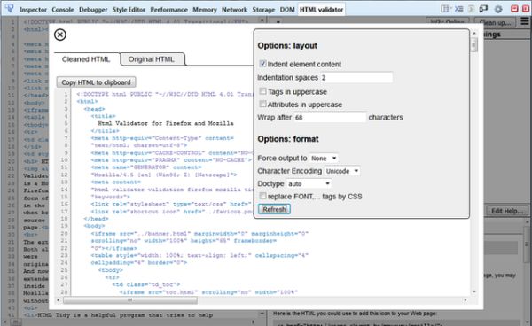Click Copy HTML to clipboard button

pyautogui.click(x=96, y=82)
